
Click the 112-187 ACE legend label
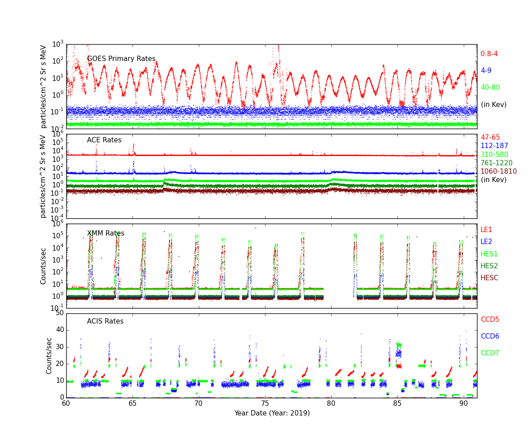[494, 146]
